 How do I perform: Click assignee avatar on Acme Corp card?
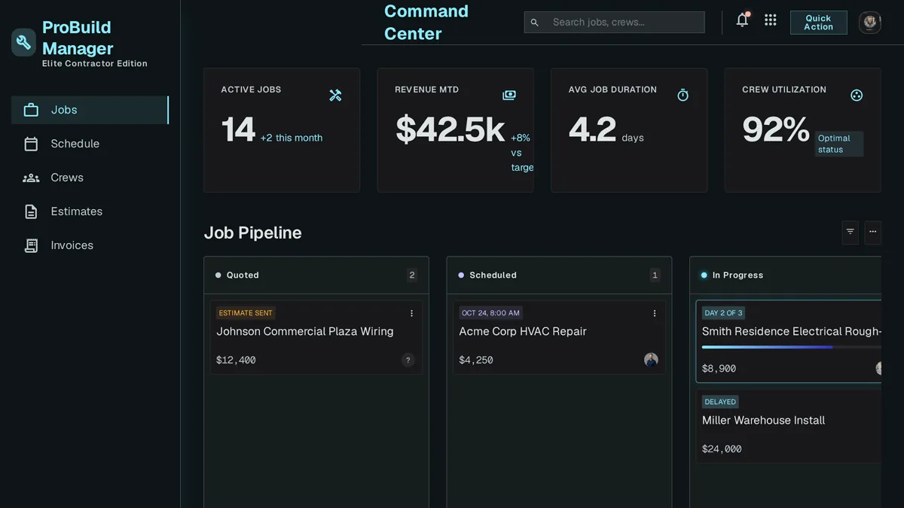[x=651, y=360]
